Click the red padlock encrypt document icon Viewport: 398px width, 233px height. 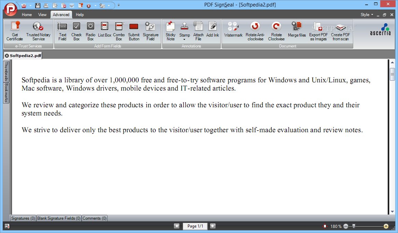point(64,5)
